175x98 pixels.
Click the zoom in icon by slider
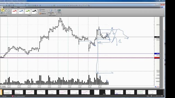(x=162, y=96)
